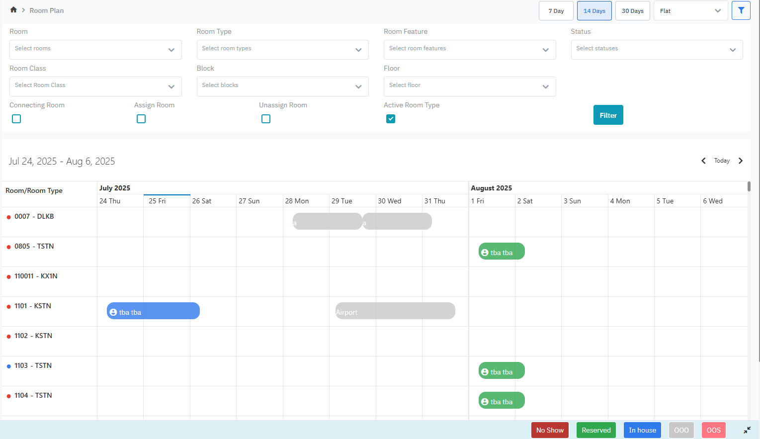
Task: Switch to 30 Days view
Action: (632, 11)
